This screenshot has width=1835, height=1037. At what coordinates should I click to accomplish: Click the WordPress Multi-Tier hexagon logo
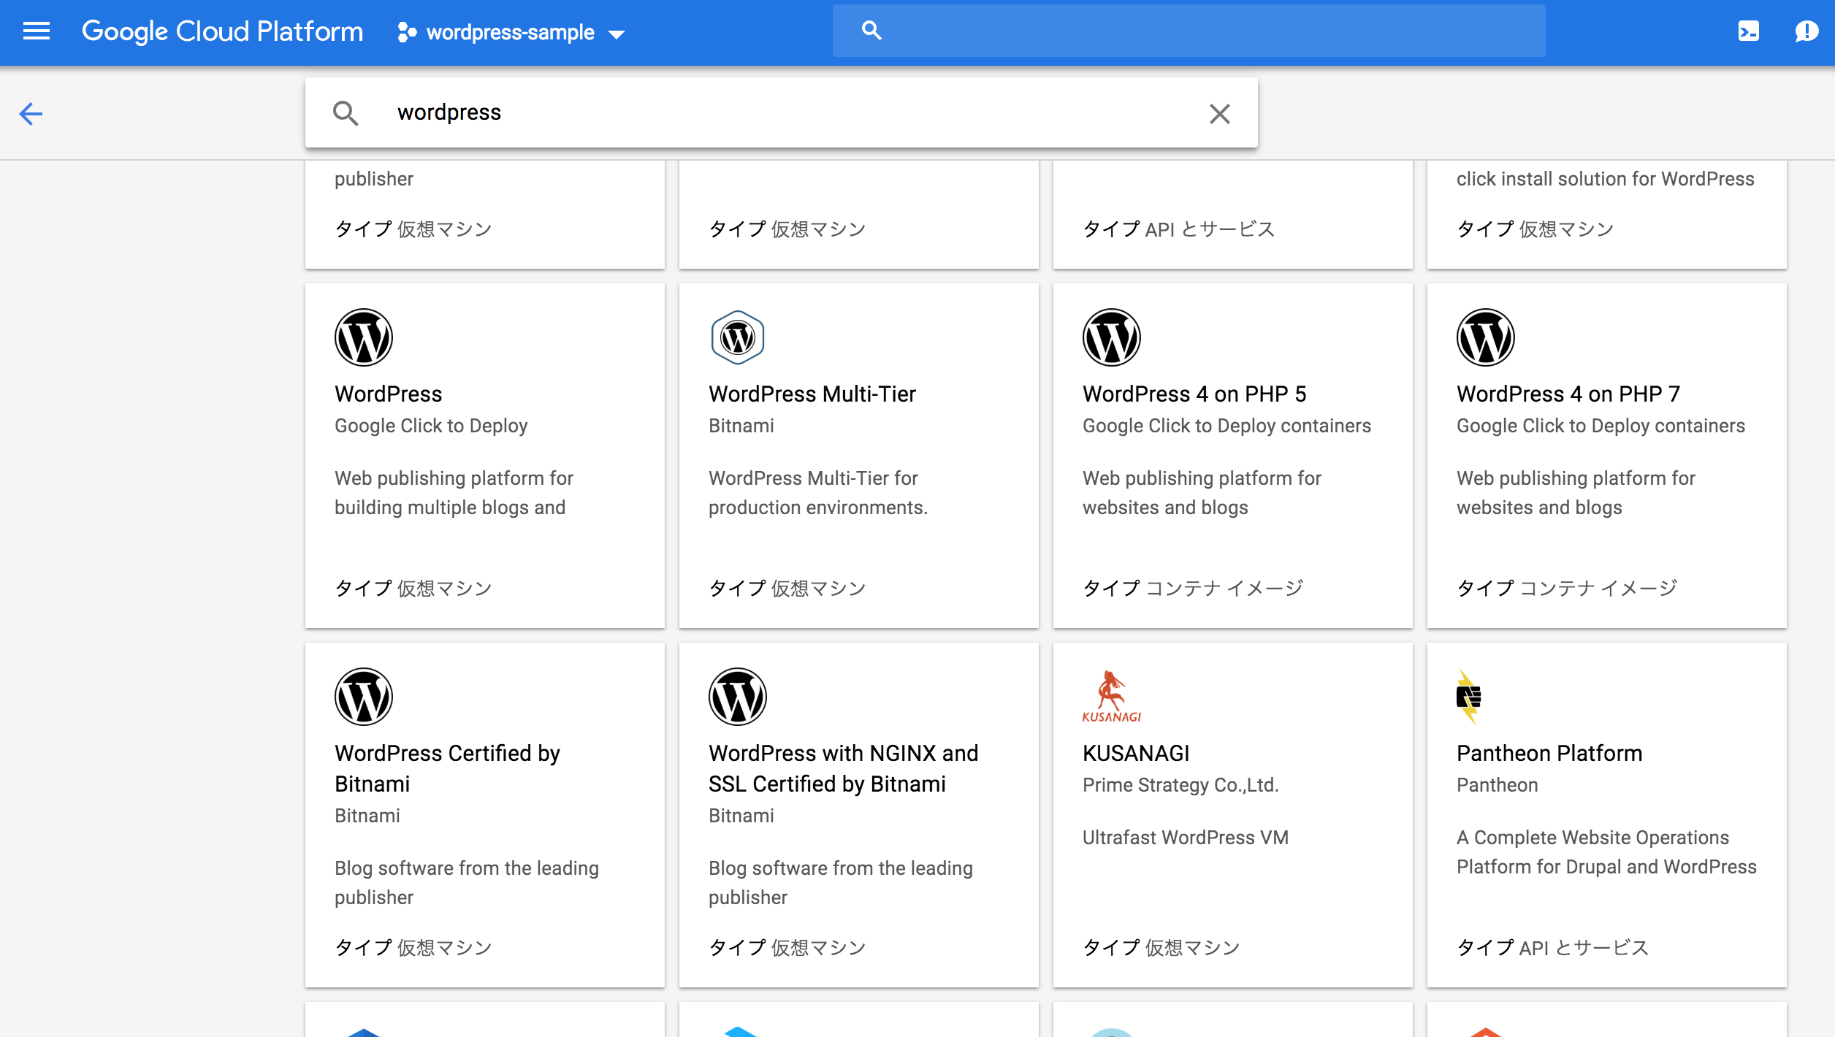[x=737, y=337]
